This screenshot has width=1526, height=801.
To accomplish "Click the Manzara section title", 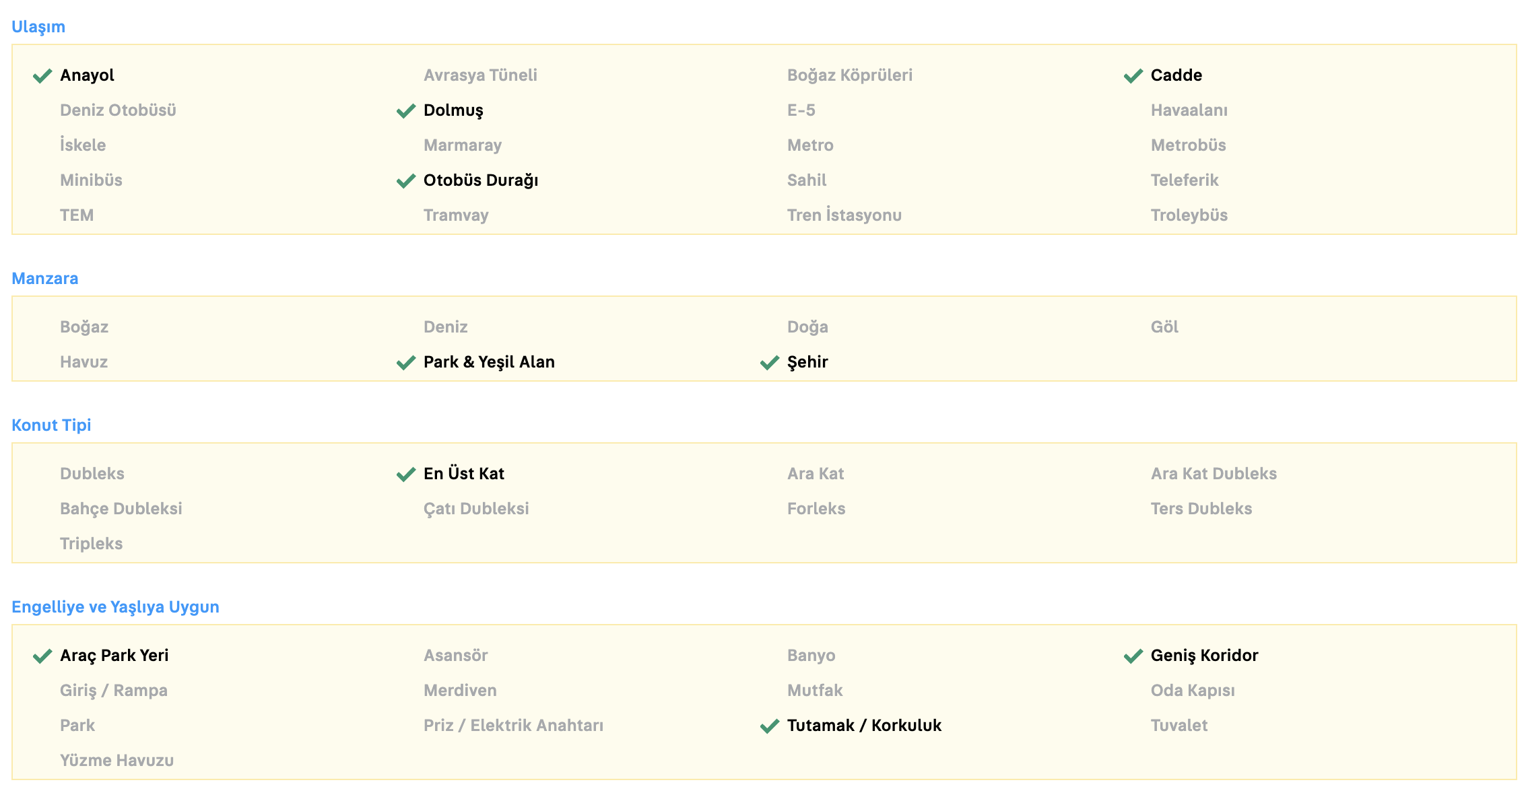I will click(44, 279).
